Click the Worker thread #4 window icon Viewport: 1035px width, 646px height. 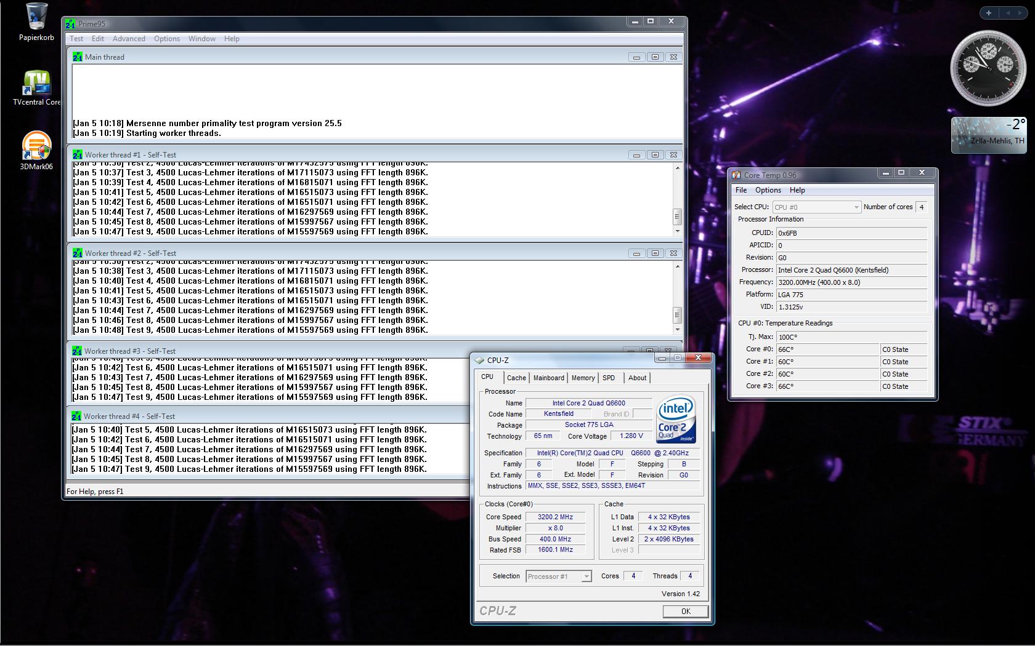pyautogui.click(x=76, y=417)
